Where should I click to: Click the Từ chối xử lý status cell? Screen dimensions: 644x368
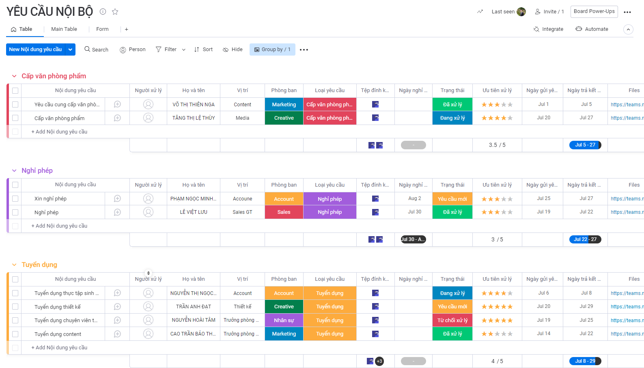point(452,321)
